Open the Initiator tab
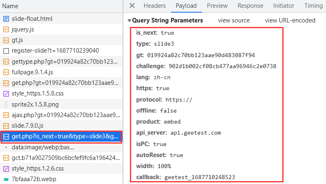This screenshot has height=184, width=326. tap(284, 6)
